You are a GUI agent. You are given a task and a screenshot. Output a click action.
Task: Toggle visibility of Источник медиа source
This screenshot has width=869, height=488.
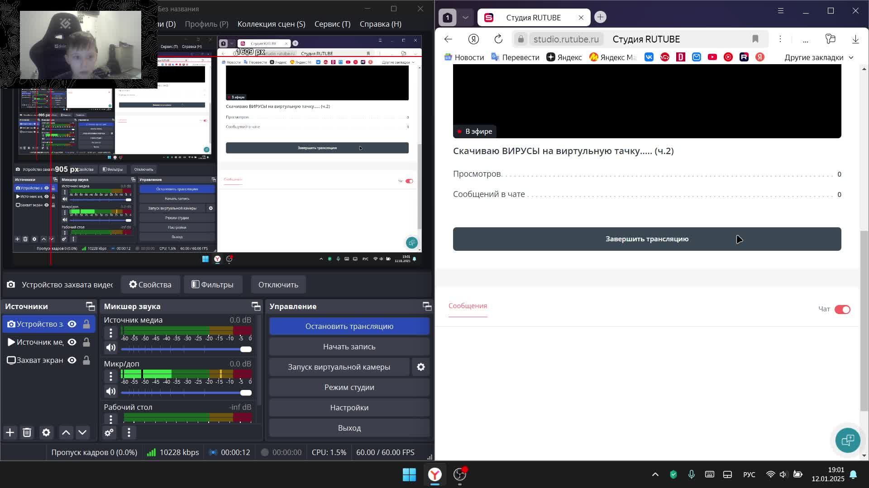click(72, 342)
